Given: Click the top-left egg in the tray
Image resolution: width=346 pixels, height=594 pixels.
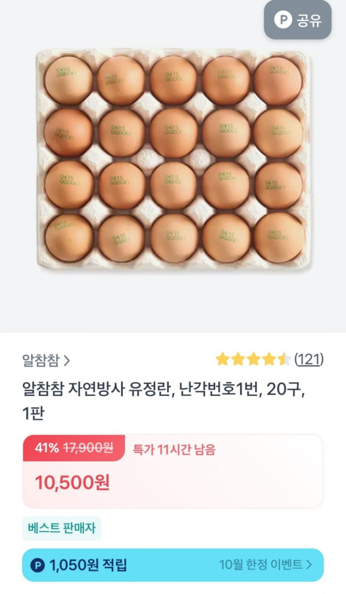Looking at the screenshot, I should [69, 80].
